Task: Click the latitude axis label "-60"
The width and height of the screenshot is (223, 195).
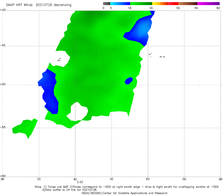Action: (3, 176)
